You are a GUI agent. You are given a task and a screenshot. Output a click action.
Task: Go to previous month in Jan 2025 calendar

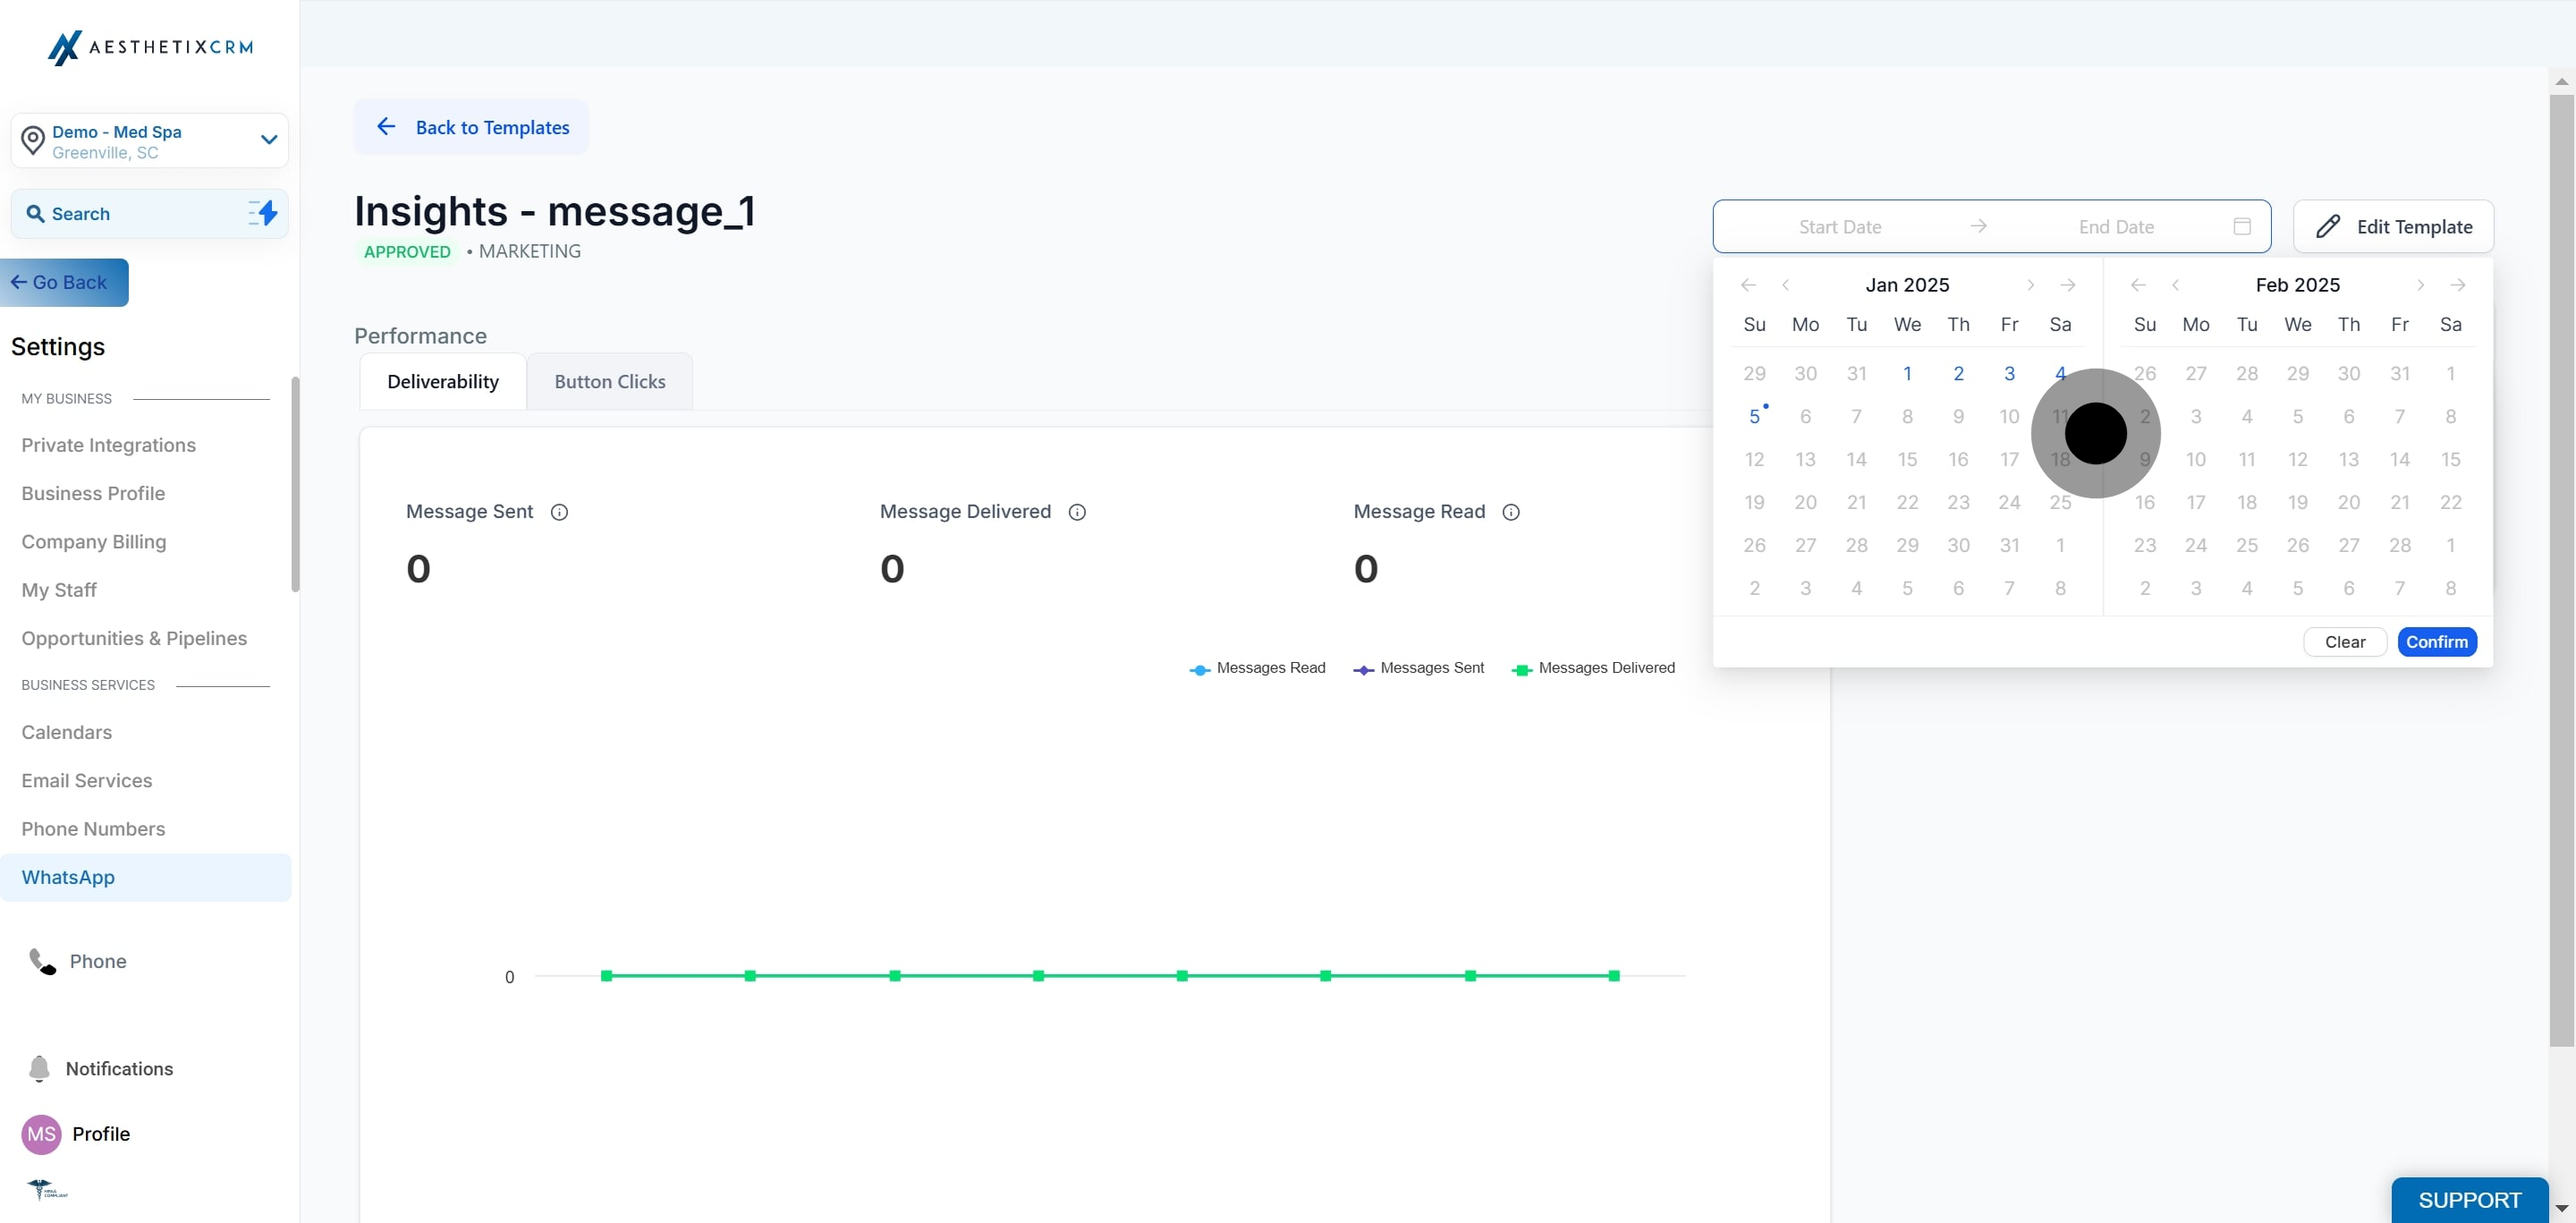(1785, 285)
